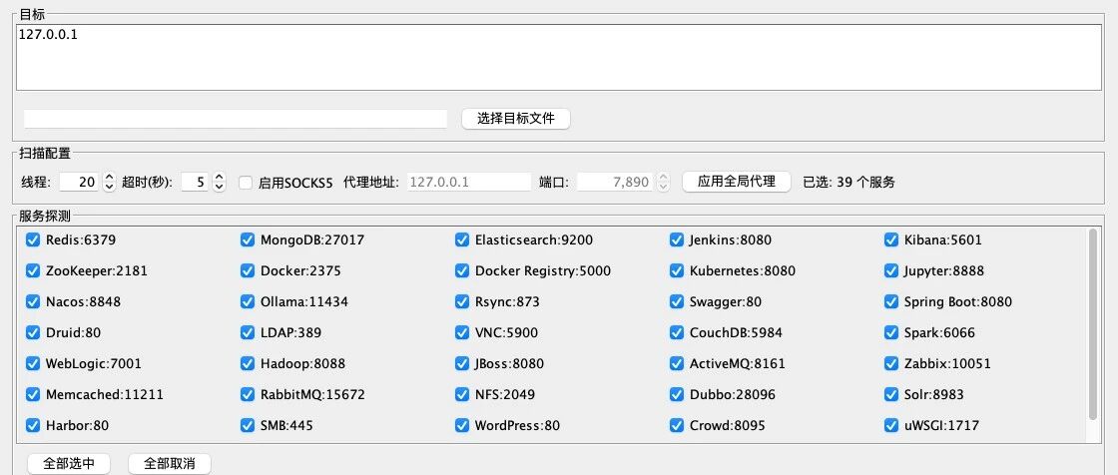Toggle Memcached:11211 checkbox
The image size is (1118, 475).
33,394
